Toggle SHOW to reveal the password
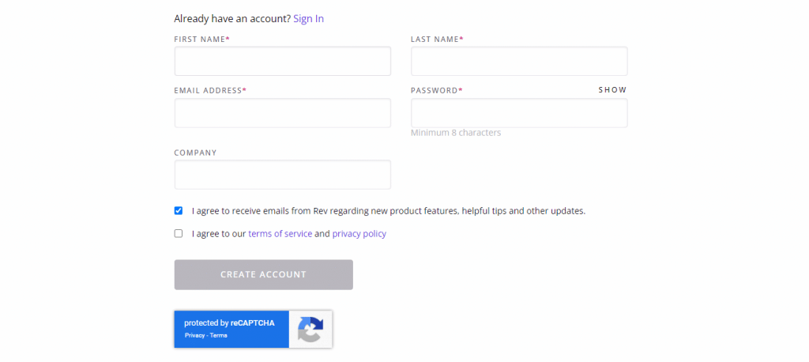 (612, 90)
